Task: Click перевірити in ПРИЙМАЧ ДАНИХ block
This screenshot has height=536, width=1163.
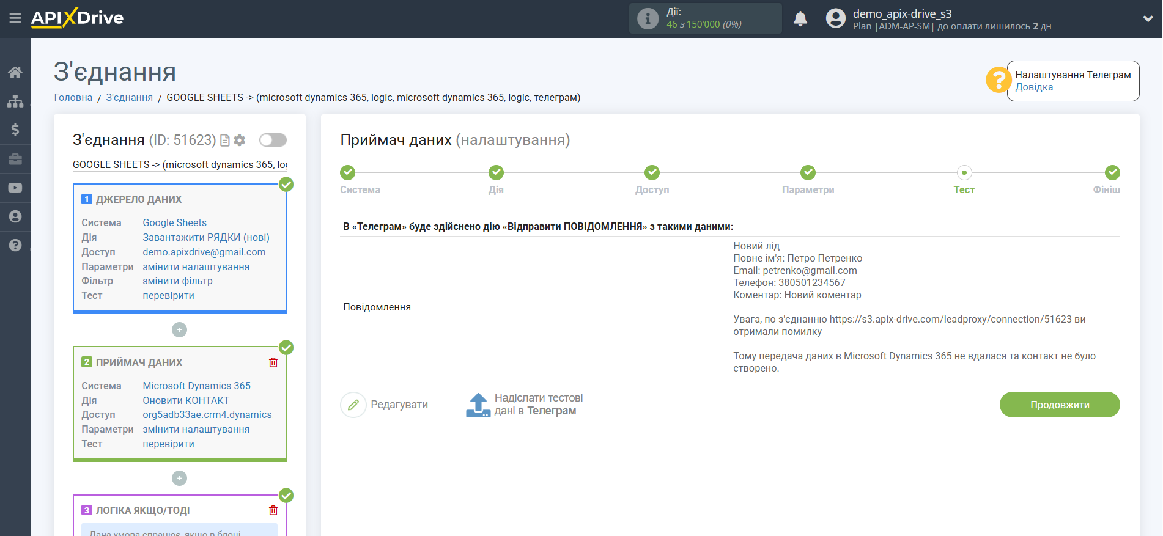Action: [x=169, y=444]
